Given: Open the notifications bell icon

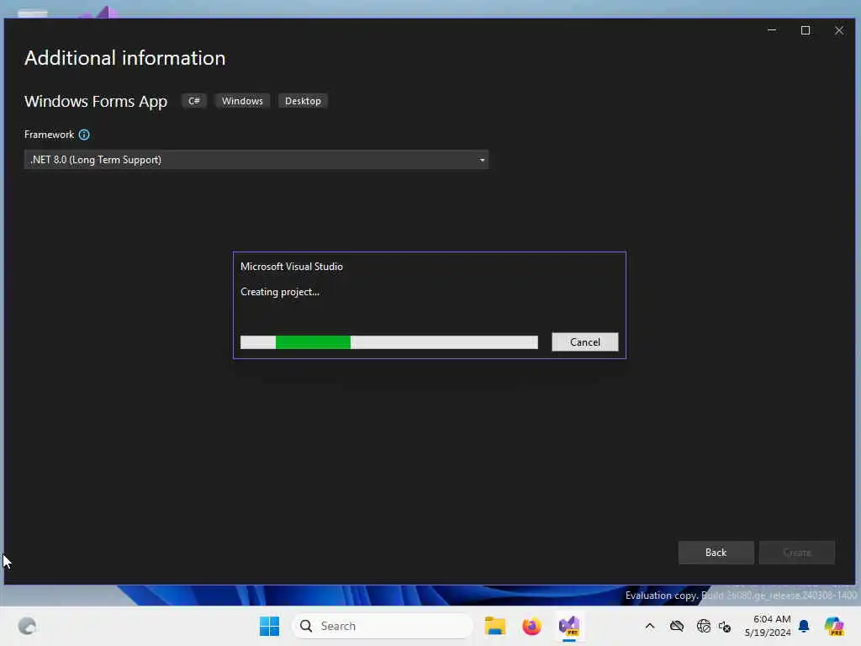Looking at the screenshot, I should pyautogui.click(x=804, y=626).
